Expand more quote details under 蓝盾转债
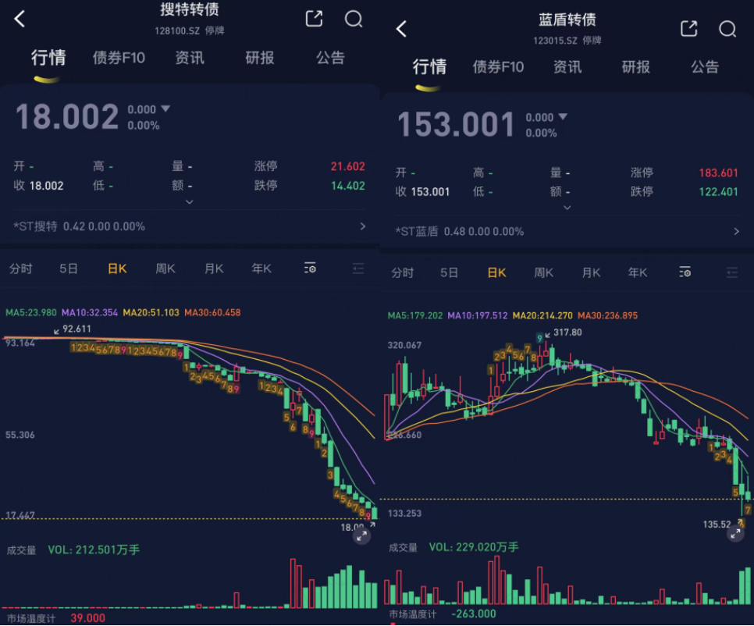 tap(567, 208)
